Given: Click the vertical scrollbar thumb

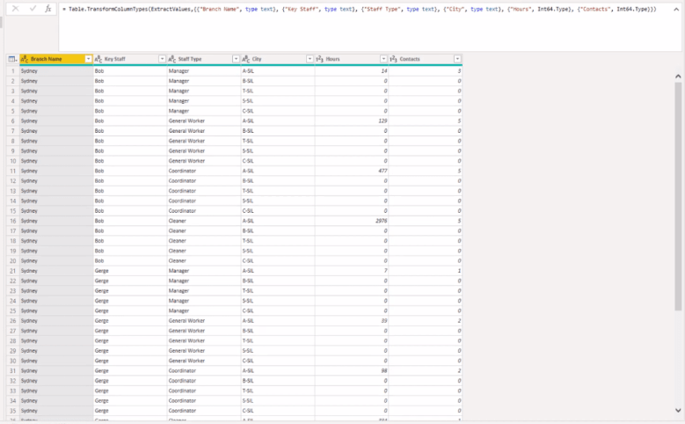Looking at the screenshot, I should click(x=678, y=197).
